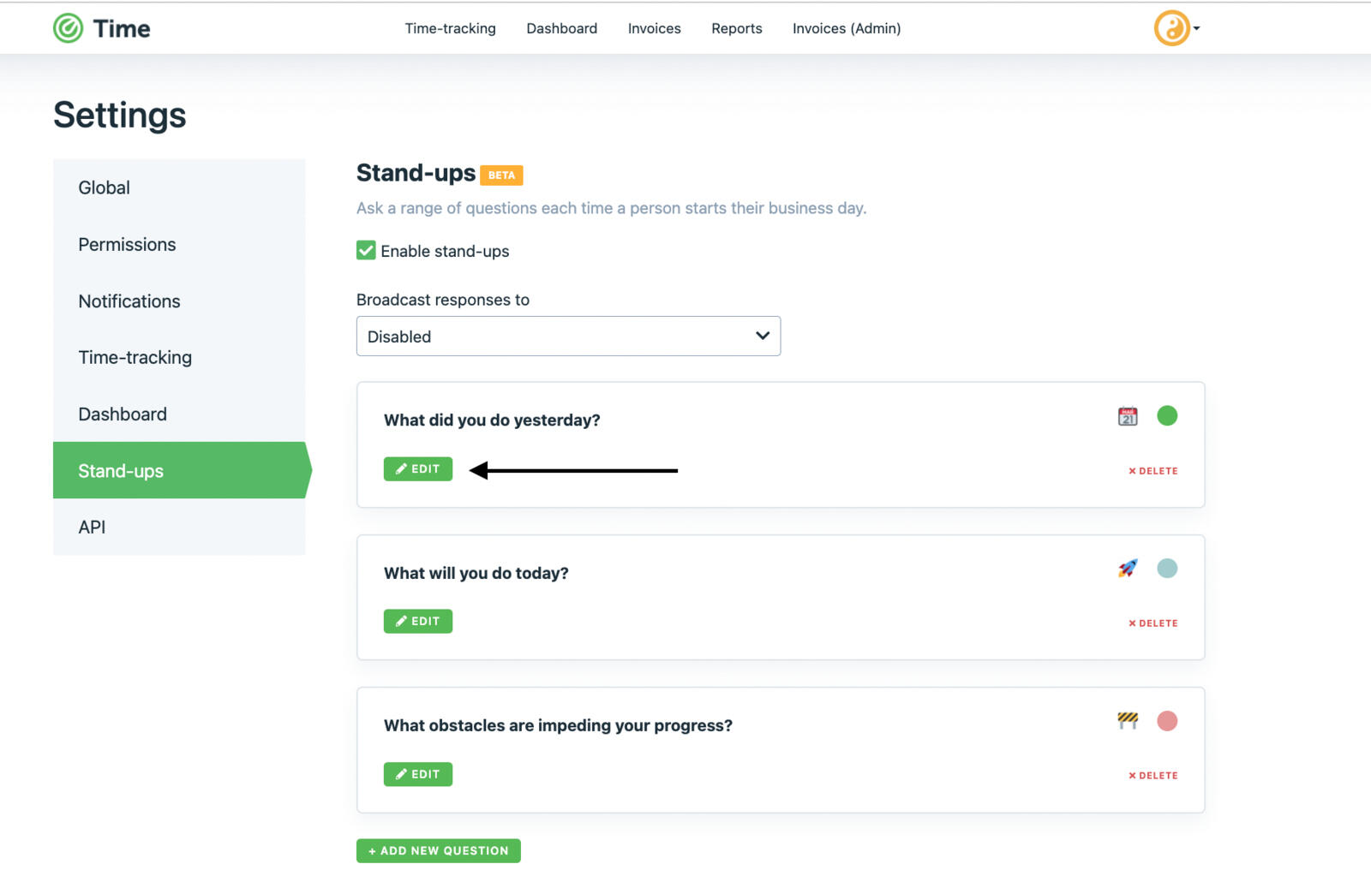Click the pencil icon on today's Edit button
The image size is (1371, 888).
(x=402, y=621)
